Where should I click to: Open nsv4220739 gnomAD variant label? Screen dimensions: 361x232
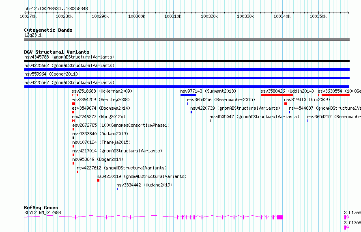[235, 108]
